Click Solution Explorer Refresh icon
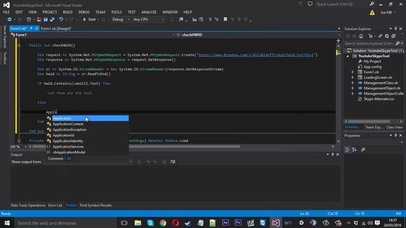This screenshot has height=228, width=406. point(386,36)
